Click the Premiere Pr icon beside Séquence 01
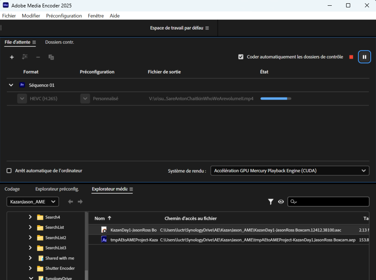 click(x=22, y=85)
